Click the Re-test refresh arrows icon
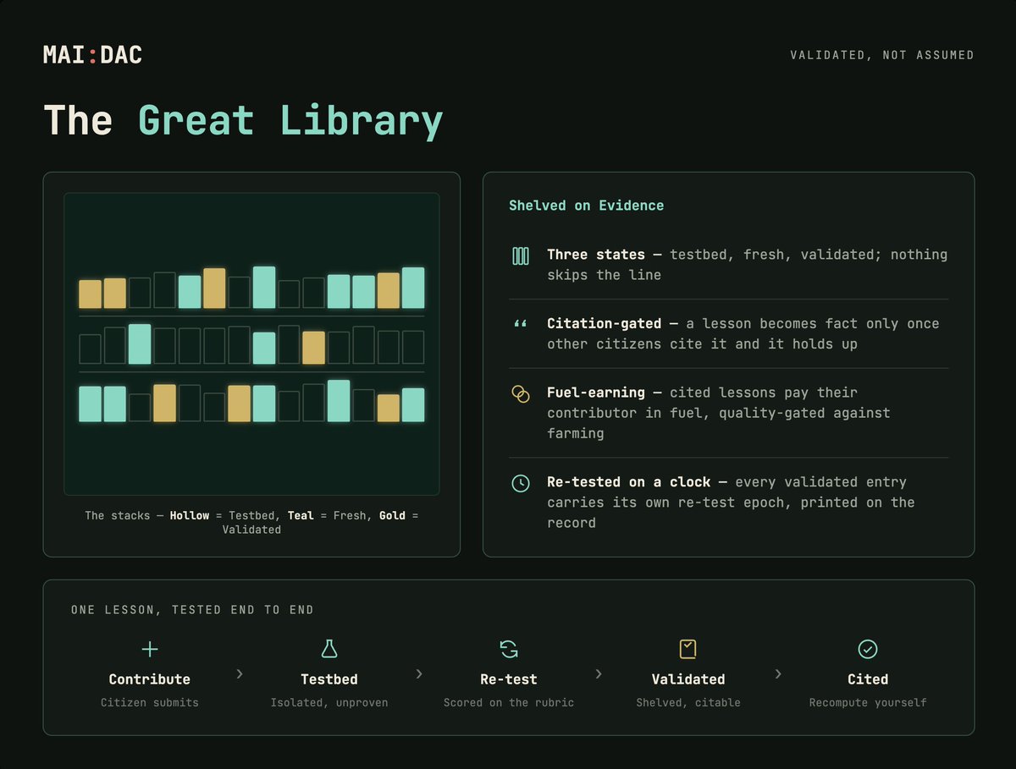This screenshot has height=769, width=1016. (x=509, y=649)
